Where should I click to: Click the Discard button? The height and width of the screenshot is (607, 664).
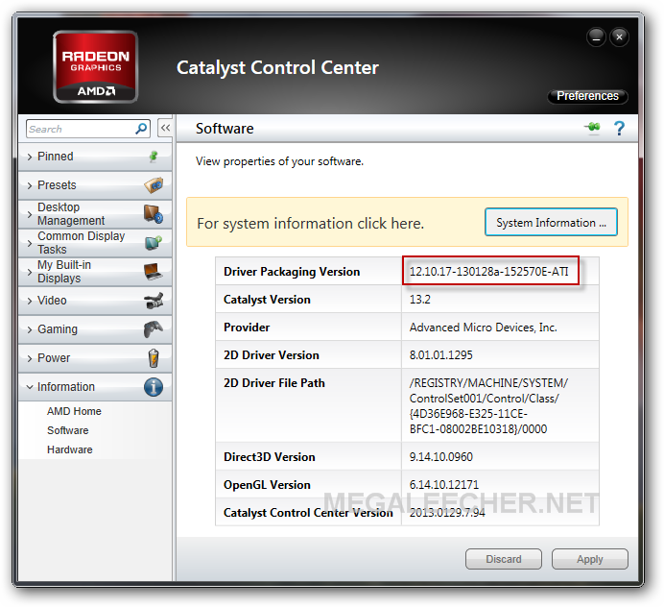(x=504, y=559)
